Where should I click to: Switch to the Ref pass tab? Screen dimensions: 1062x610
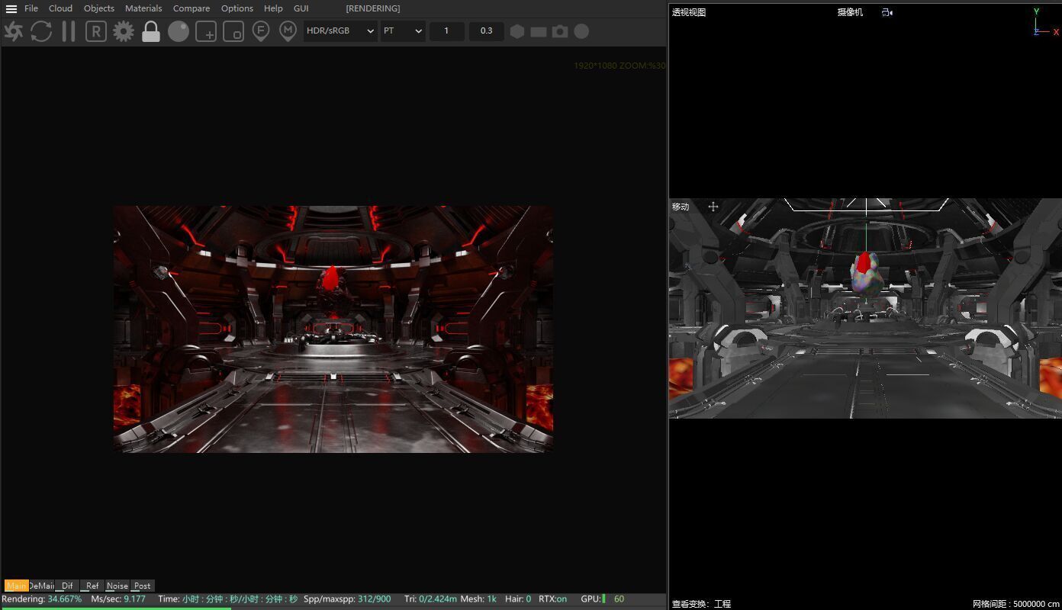92,586
